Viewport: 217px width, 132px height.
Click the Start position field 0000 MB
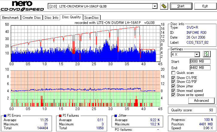click(x=200, y=61)
